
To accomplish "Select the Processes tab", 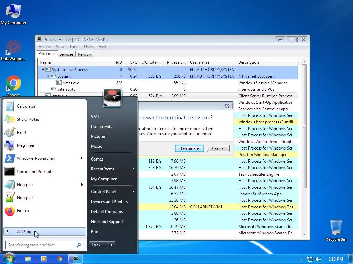I will [47, 54].
